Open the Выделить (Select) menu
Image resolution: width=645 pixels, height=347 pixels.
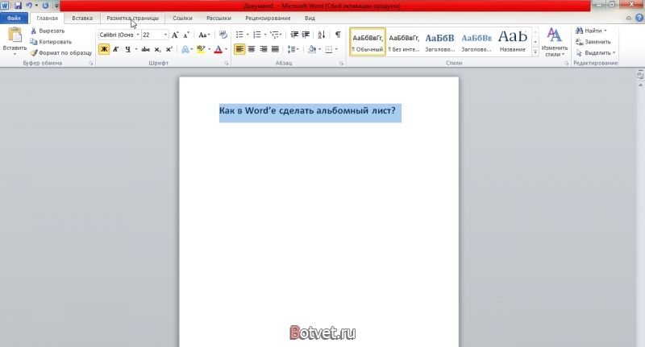(596, 53)
